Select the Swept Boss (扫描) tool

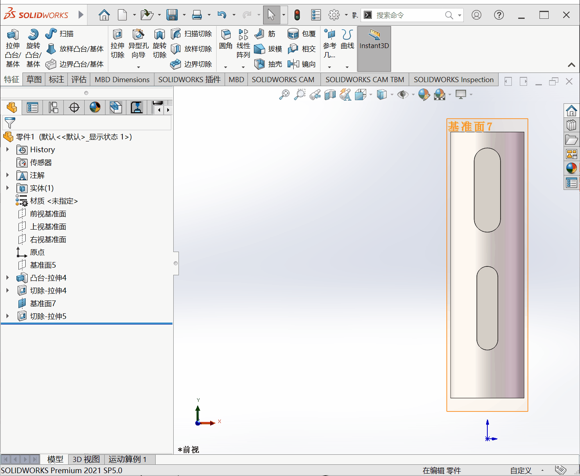click(59, 34)
